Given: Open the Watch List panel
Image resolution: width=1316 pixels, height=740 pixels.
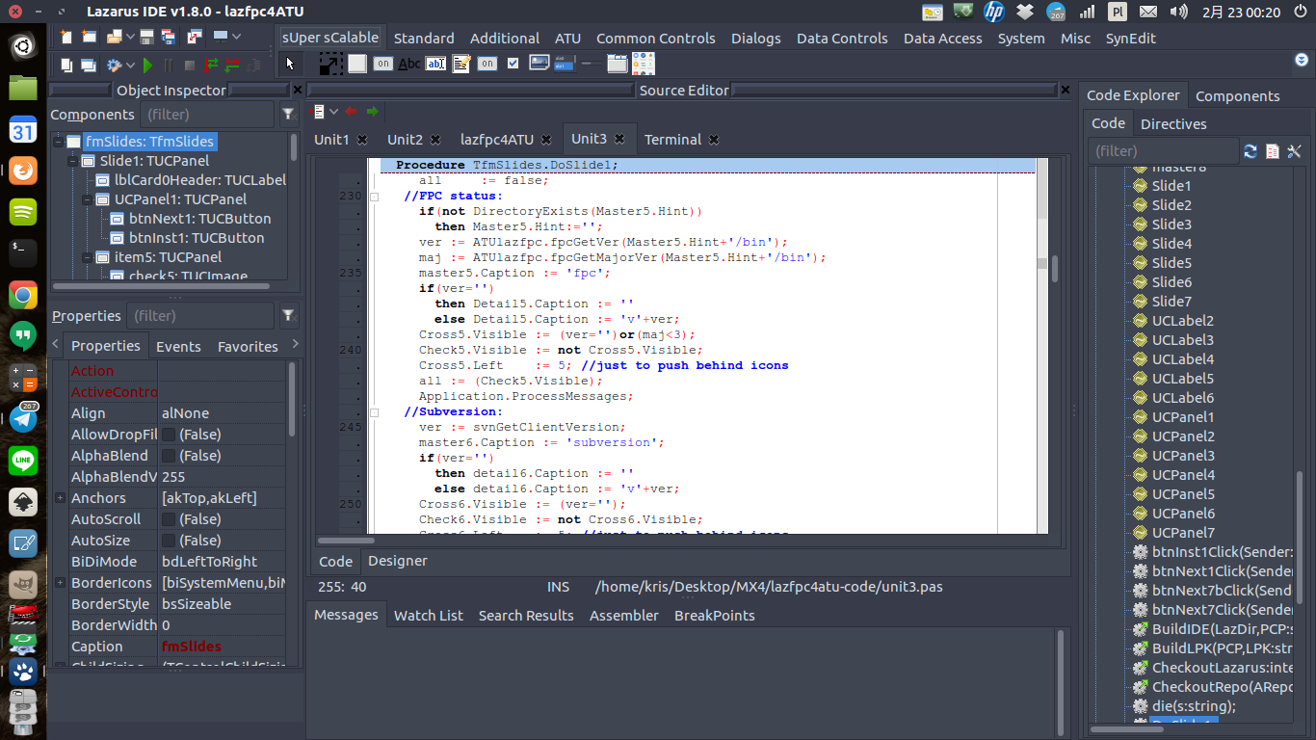Looking at the screenshot, I should (428, 615).
